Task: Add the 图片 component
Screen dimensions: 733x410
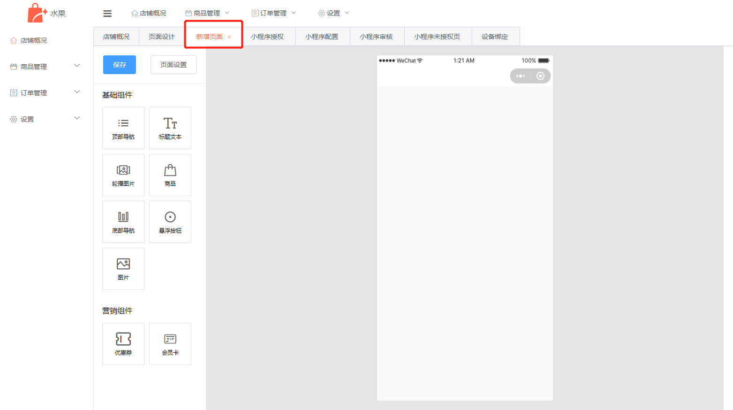Action: point(123,269)
